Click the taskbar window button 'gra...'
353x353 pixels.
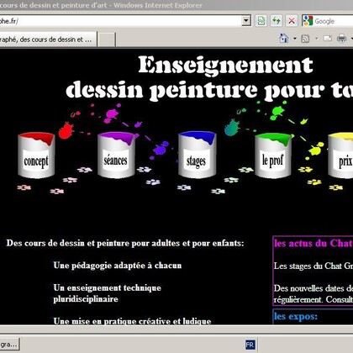(x=9, y=344)
